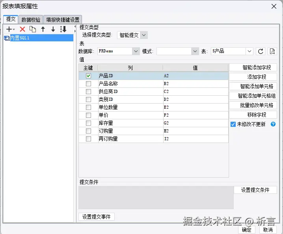This screenshot has height=234, width=283.
Task: Check the primary key box for 库存量
Action: click(x=88, y=123)
